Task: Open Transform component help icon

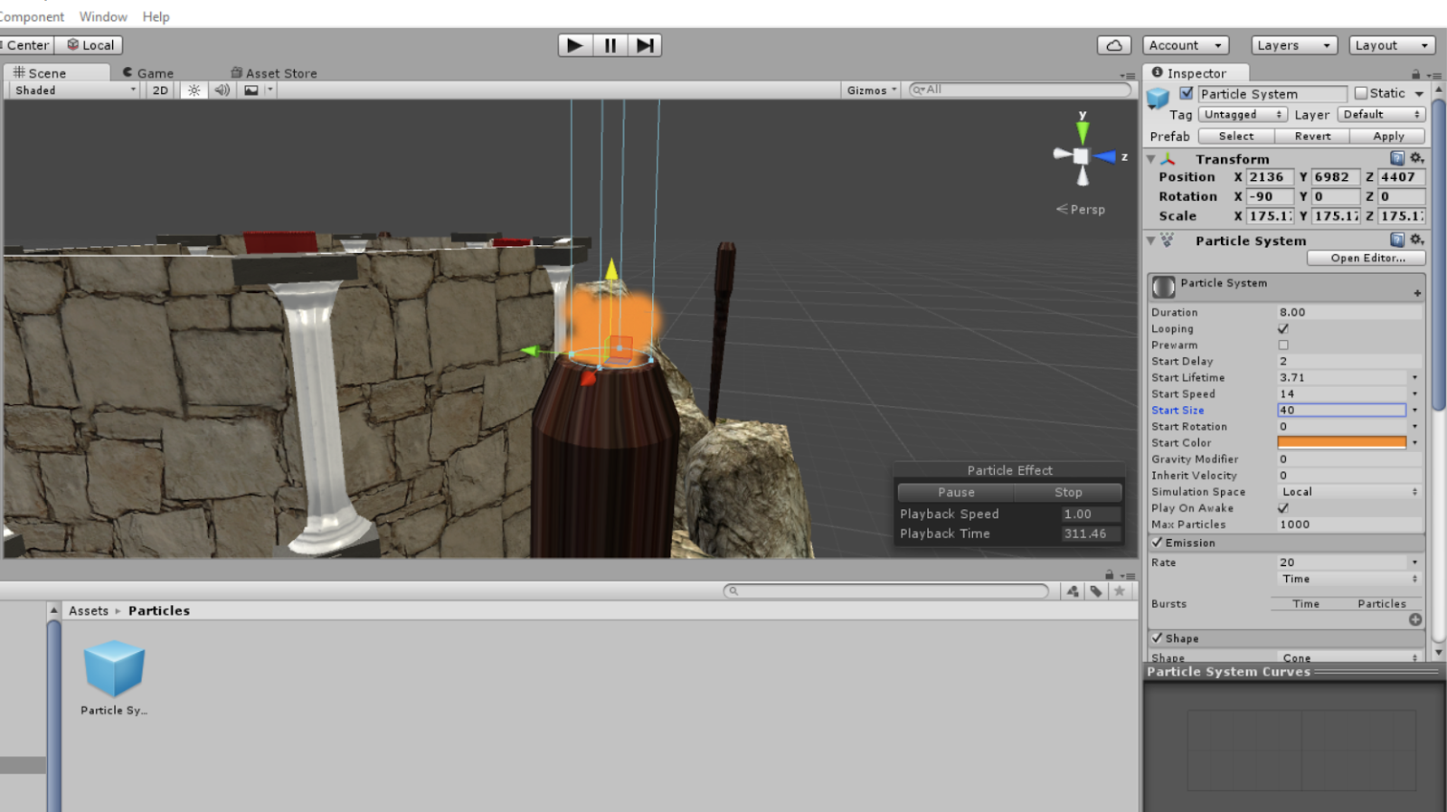Action: pyautogui.click(x=1397, y=158)
